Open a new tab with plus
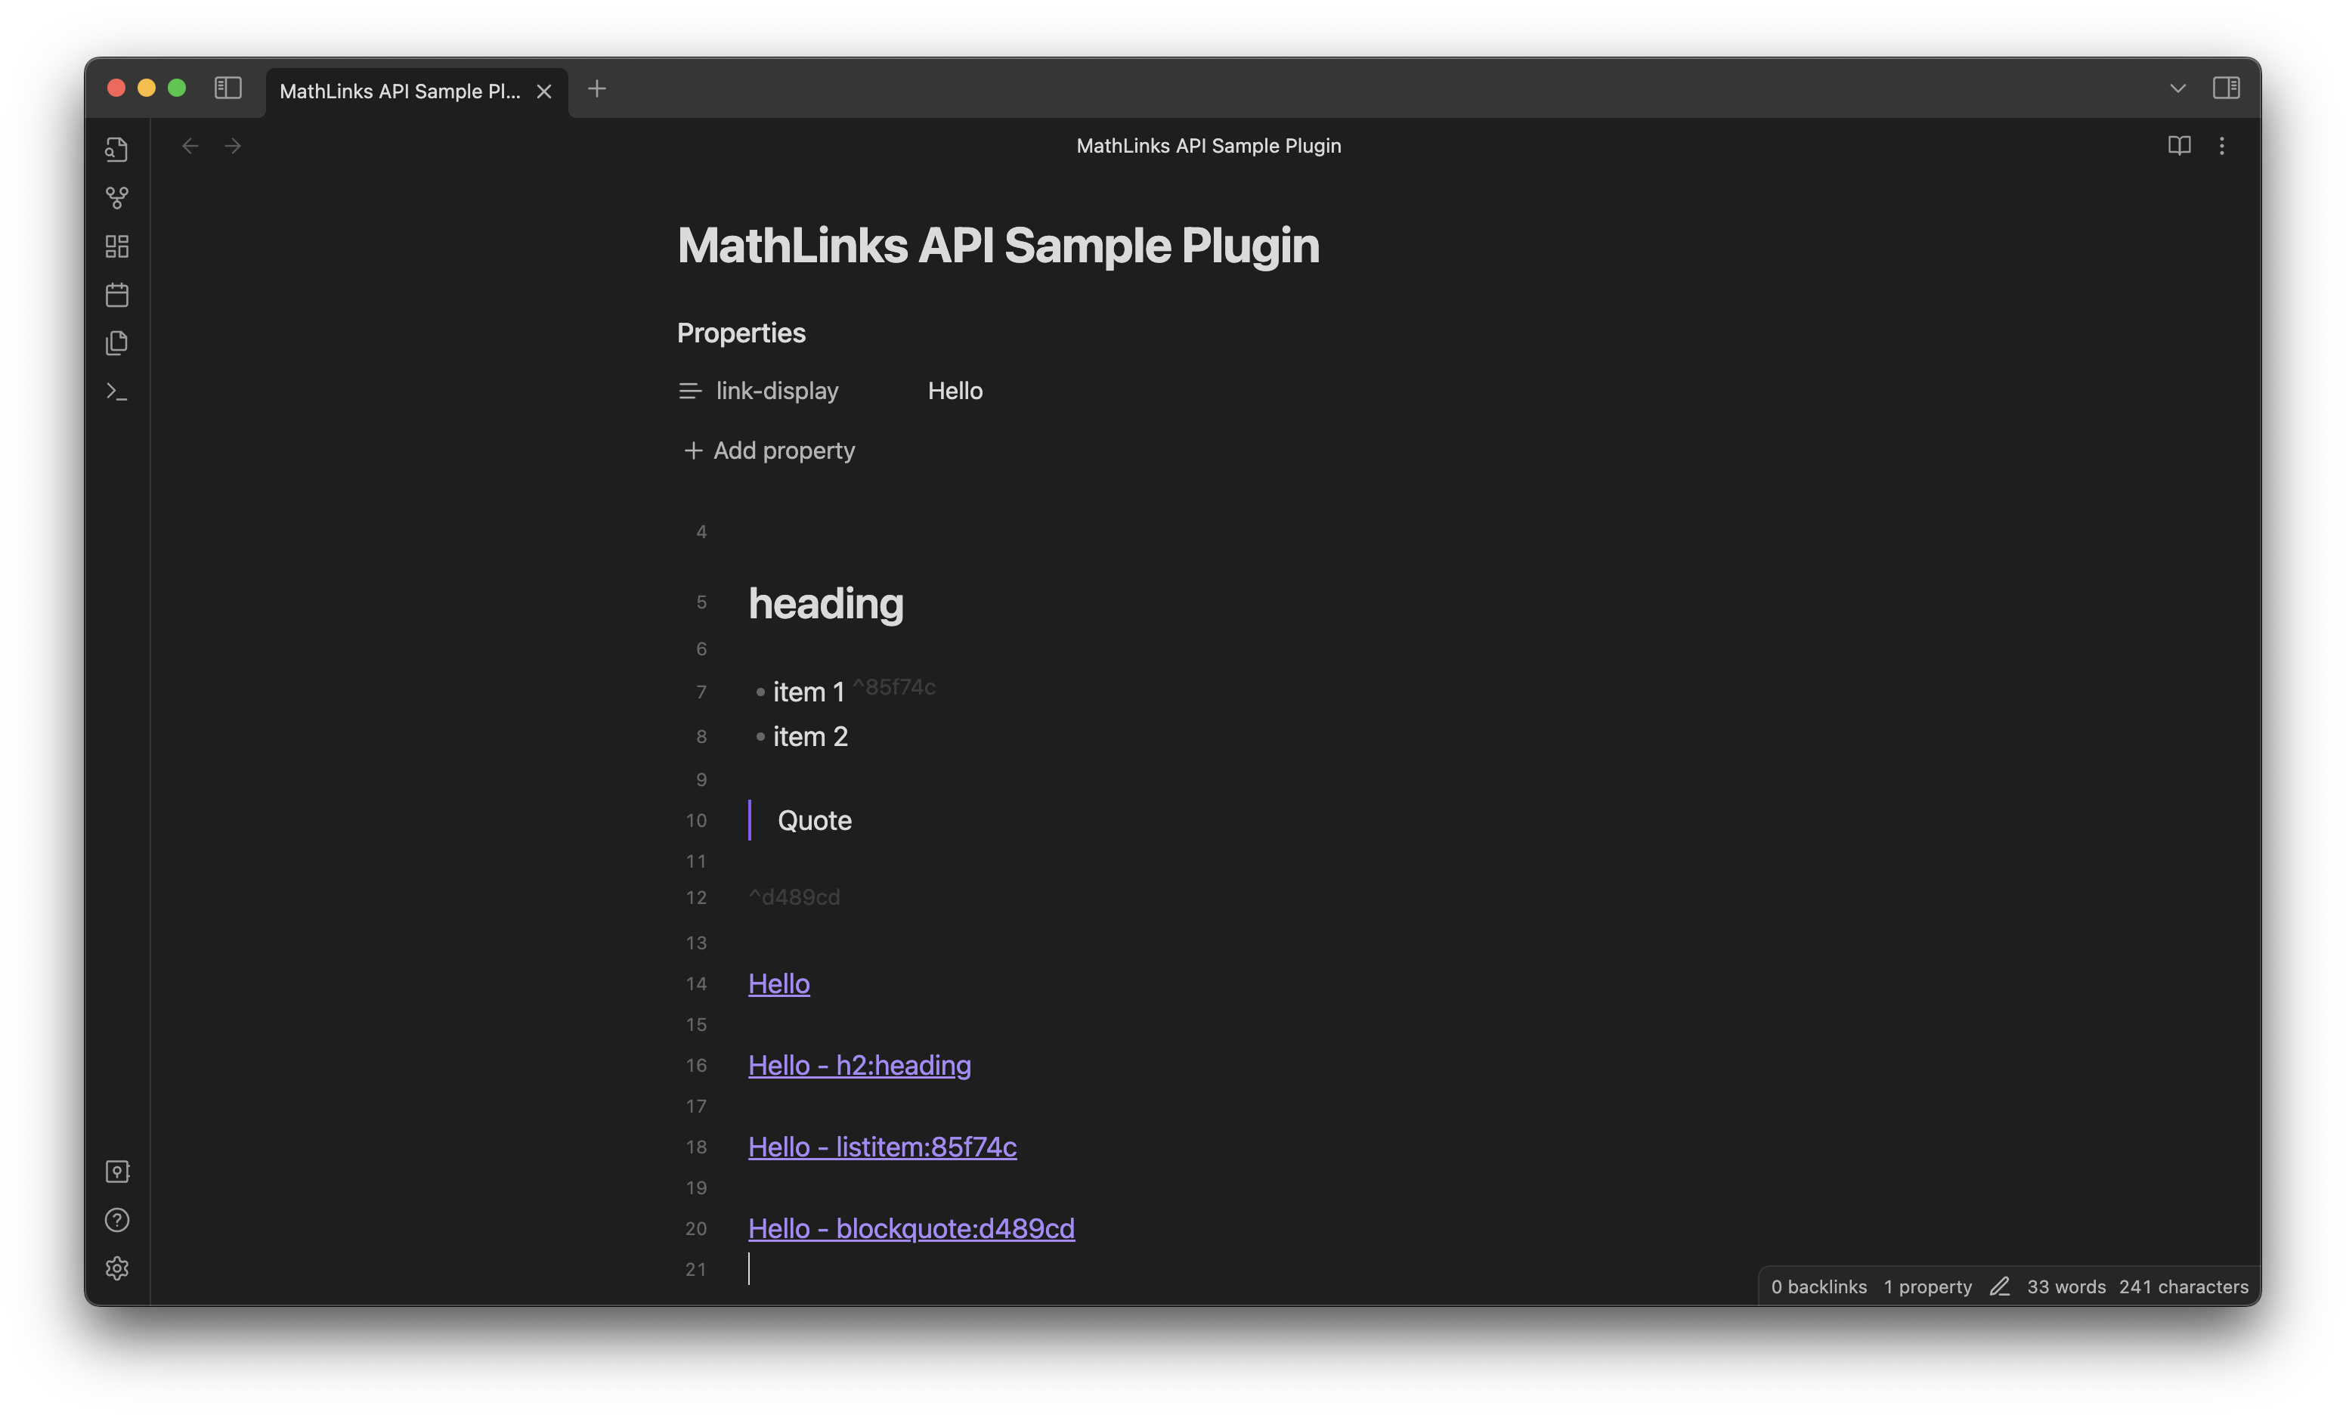This screenshot has height=1418, width=2346. coord(597,88)
